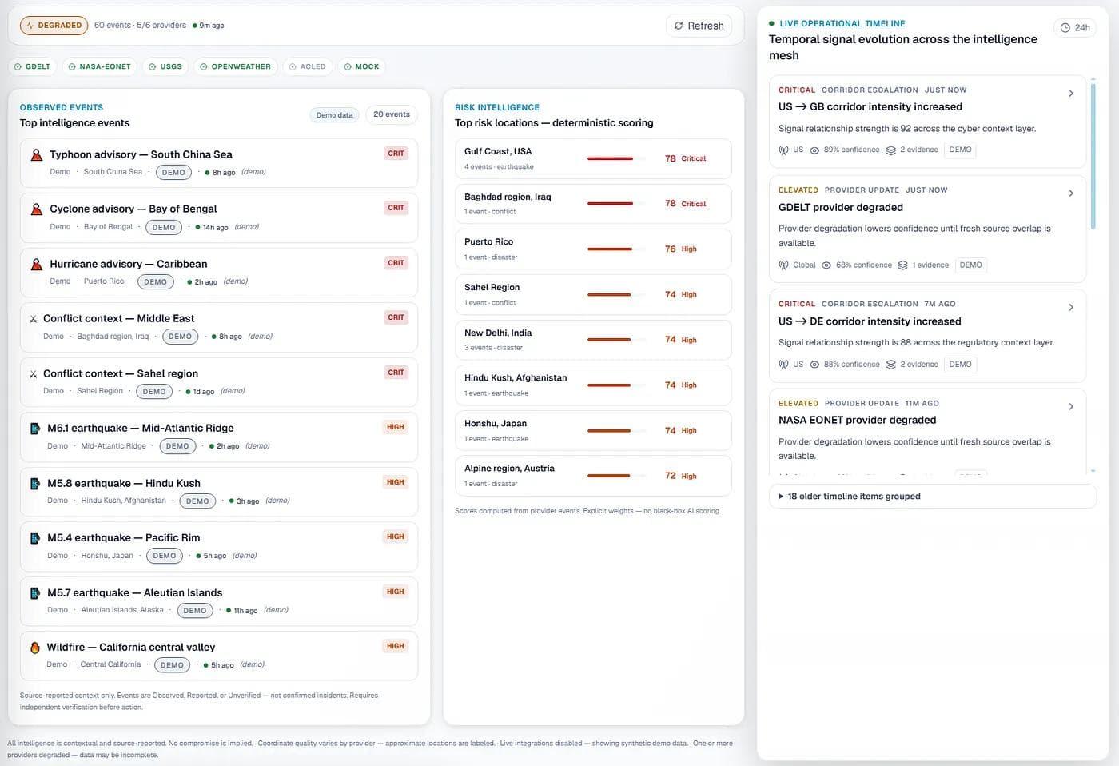Click the eye icon beside 89% confidence
Image resolution: width=1119 pixels, height=766 pixels.
click(x=814, y=150)
